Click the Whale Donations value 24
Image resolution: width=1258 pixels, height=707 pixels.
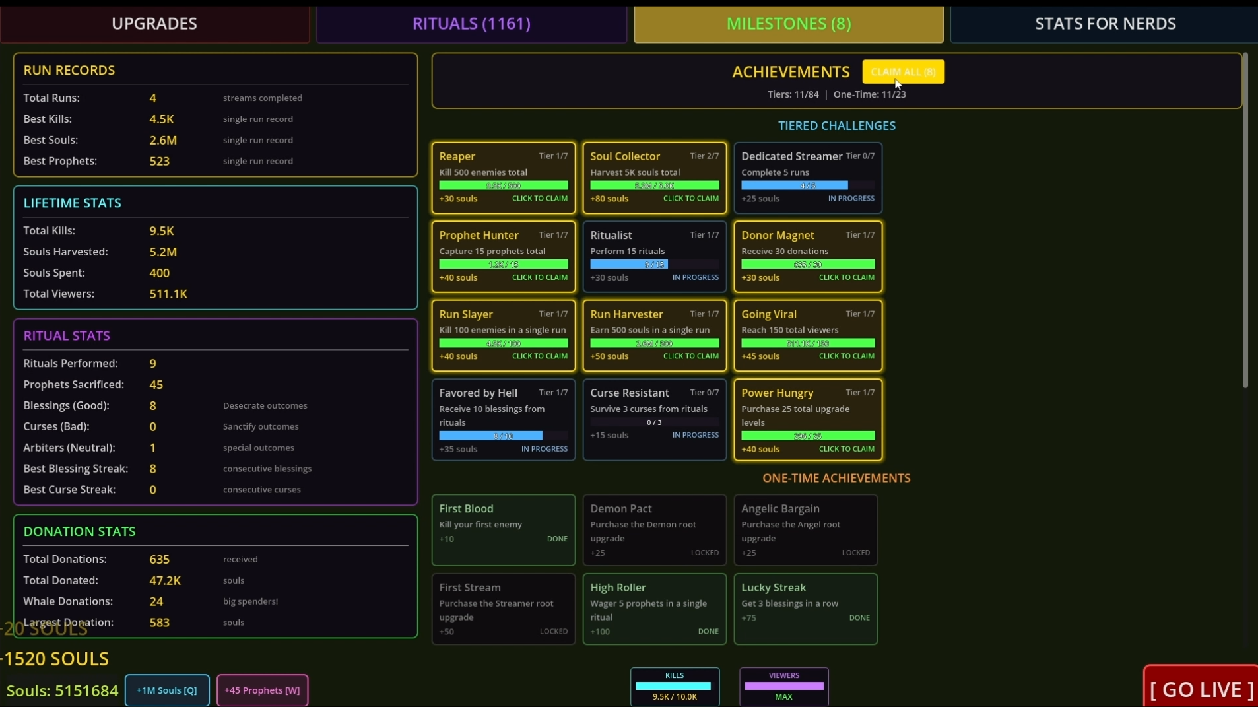pos(156,601)
